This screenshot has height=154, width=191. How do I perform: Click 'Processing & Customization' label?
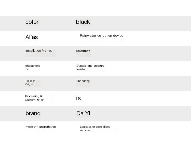(35, 98)
